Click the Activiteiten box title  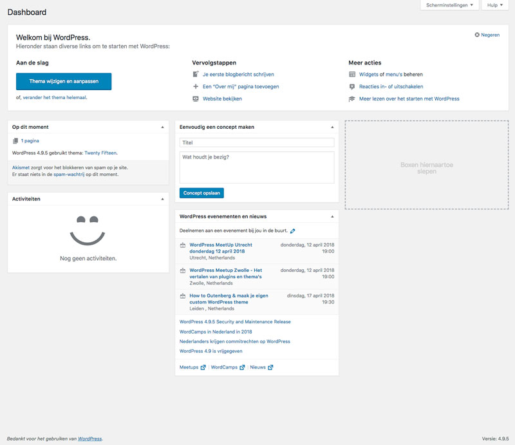click(x=26, y=199)
